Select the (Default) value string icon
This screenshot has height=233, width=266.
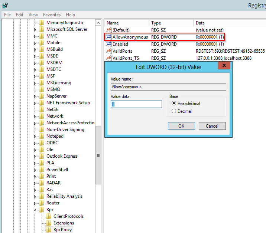(x=109, y=30)
